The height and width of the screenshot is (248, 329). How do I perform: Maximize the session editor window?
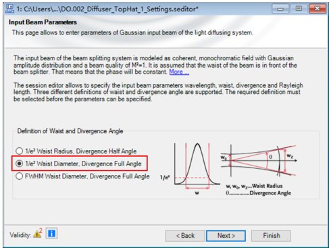coord(299,9)
